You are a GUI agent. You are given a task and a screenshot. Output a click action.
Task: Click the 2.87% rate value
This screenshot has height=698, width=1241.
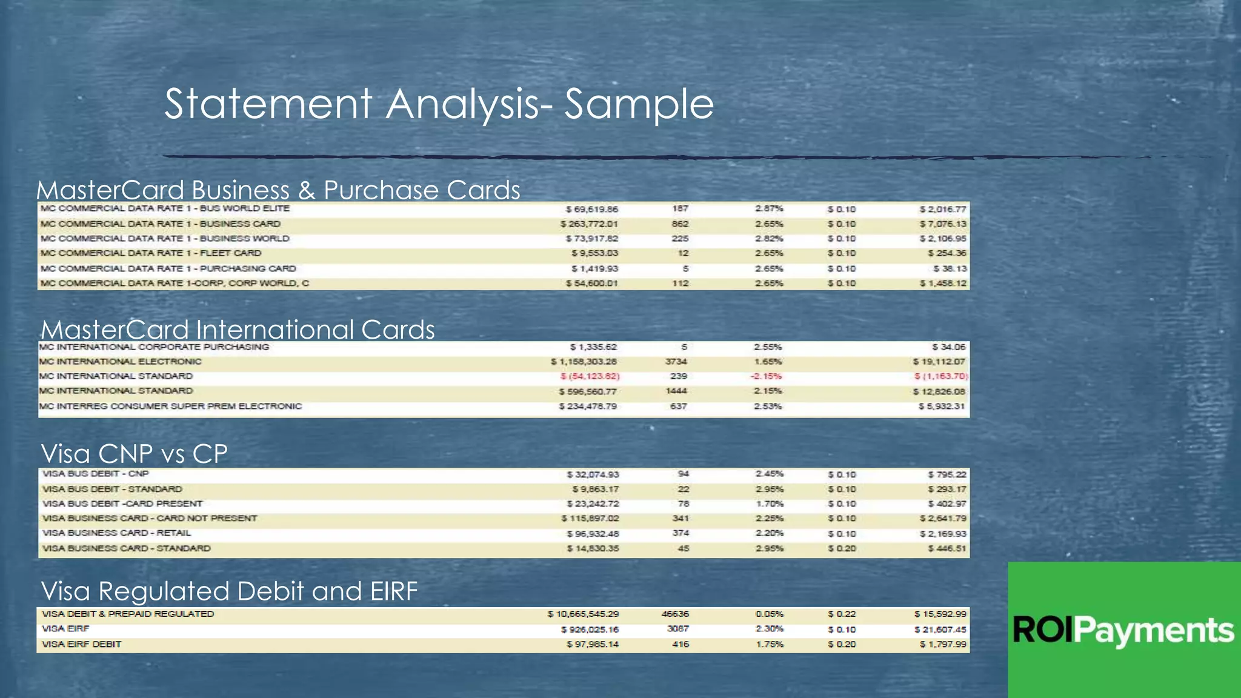[769, 208]
